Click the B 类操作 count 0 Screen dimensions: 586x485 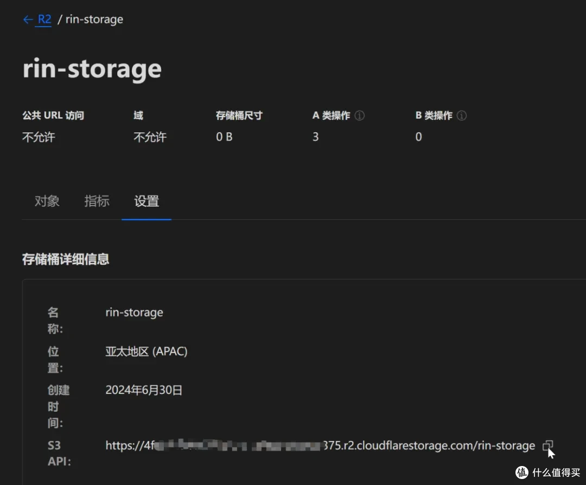[x=418, y=137]
